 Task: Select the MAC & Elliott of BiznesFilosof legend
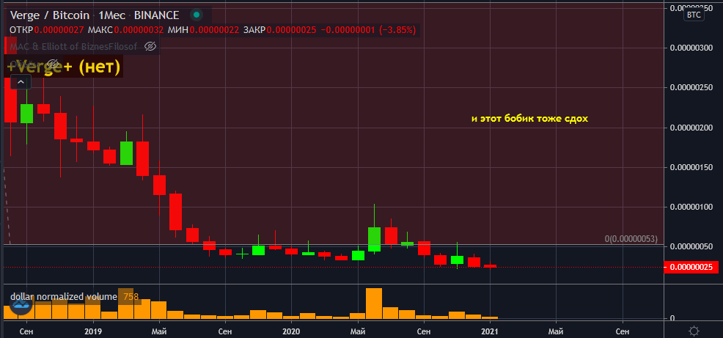(73, 46)
